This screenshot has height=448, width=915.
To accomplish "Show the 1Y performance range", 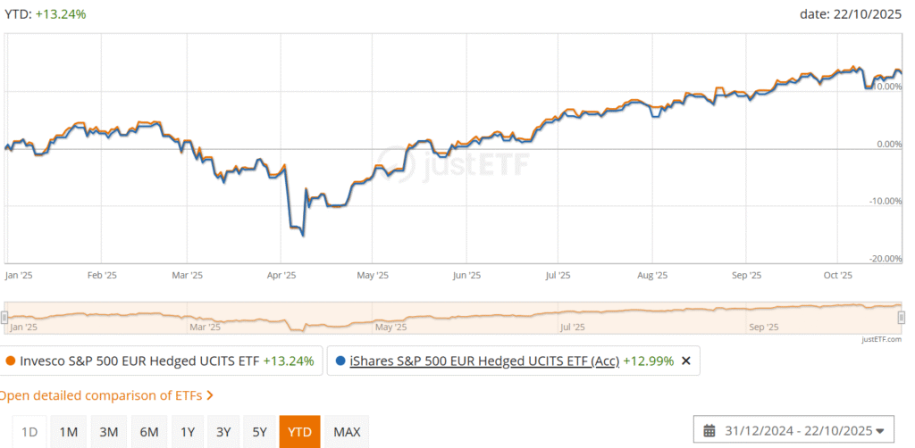I will pyautogui.click(x=188, y=432).
